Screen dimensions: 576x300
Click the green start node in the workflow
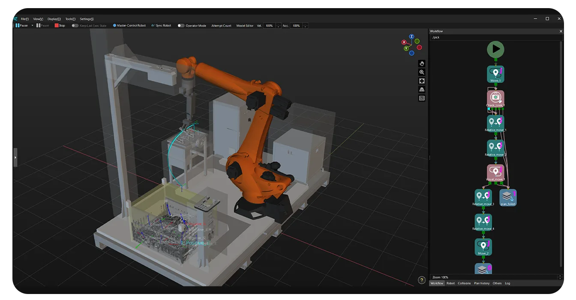(x=495, y=49)
